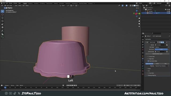Screen dimensions: 171x96
Task: Open the Object properties orange square tab
Action: click(143, 56)
